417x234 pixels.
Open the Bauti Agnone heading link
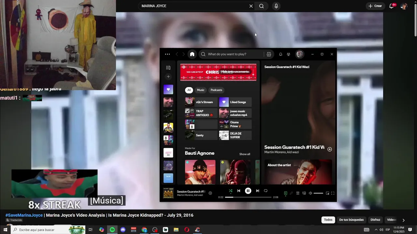[x=200, y=153]
